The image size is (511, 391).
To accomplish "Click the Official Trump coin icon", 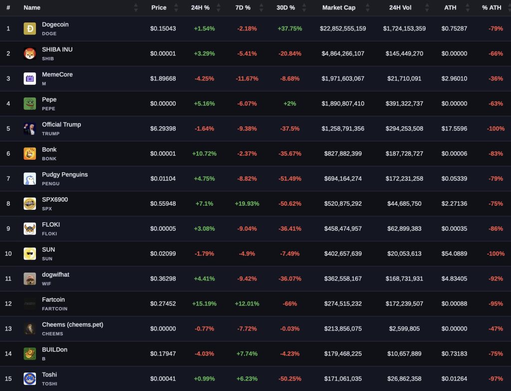I will 29,128.
